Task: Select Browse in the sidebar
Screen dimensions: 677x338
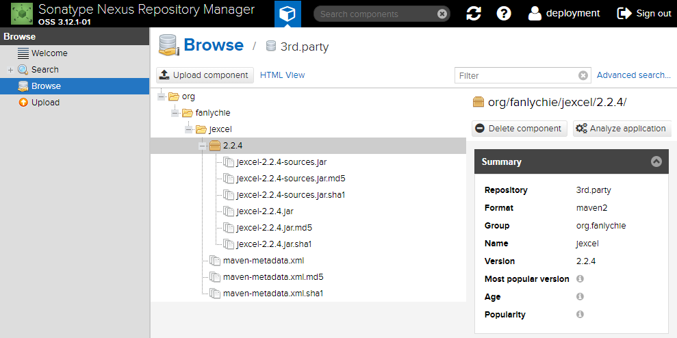Action: coord(74,86)
